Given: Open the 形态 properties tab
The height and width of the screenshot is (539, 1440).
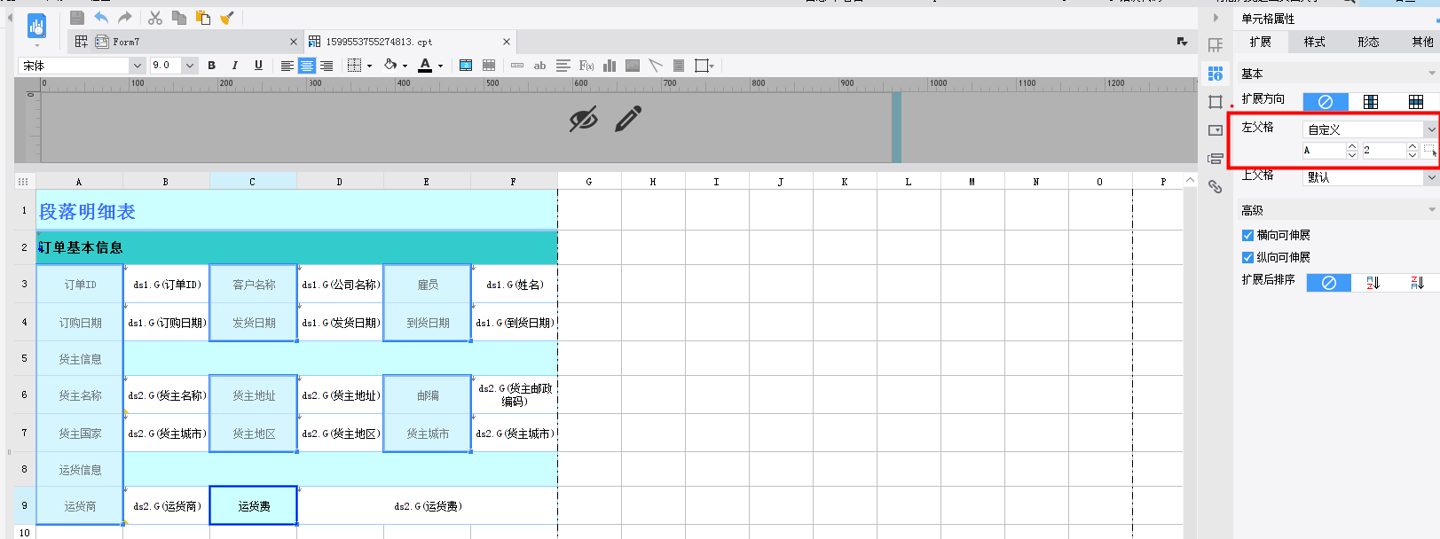Looking at the screenshot, I should pos(1368,42).
